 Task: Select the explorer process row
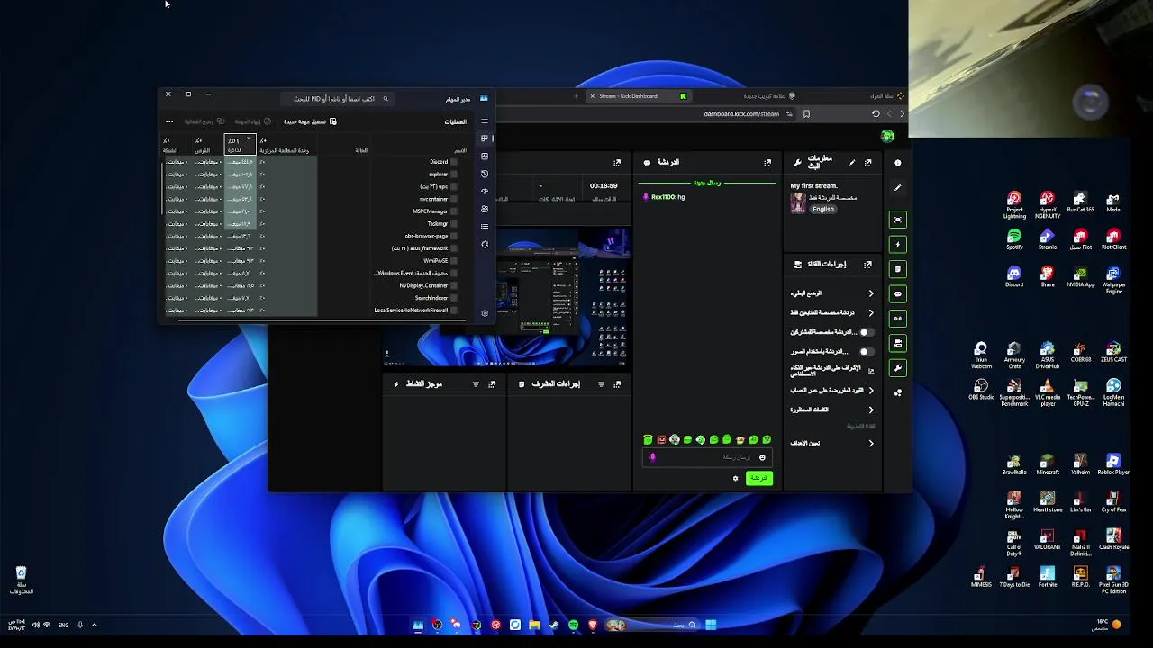point(311,175)
